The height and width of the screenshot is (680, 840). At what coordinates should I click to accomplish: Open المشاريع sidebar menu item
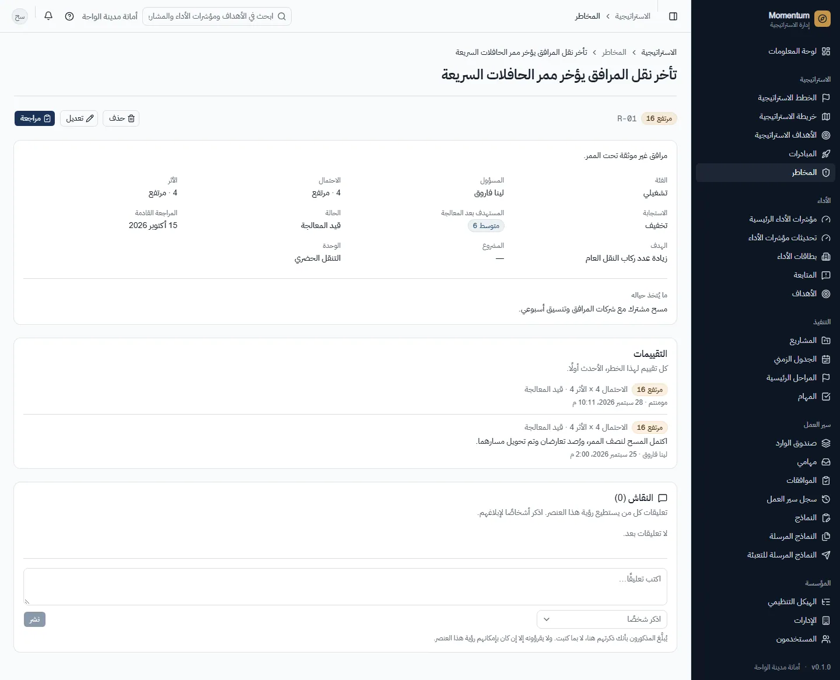tap(765, 341)
